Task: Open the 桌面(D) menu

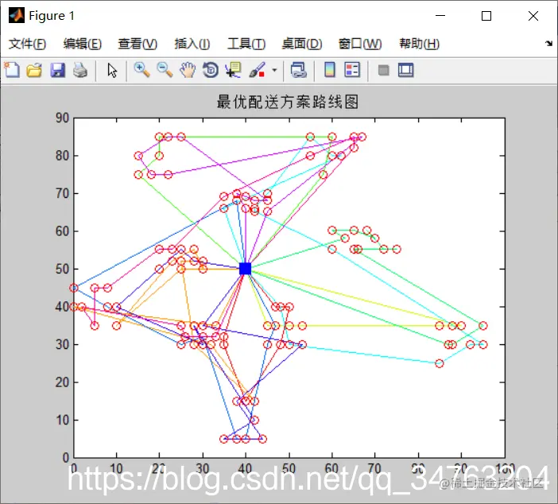Action: coord(302,44)
